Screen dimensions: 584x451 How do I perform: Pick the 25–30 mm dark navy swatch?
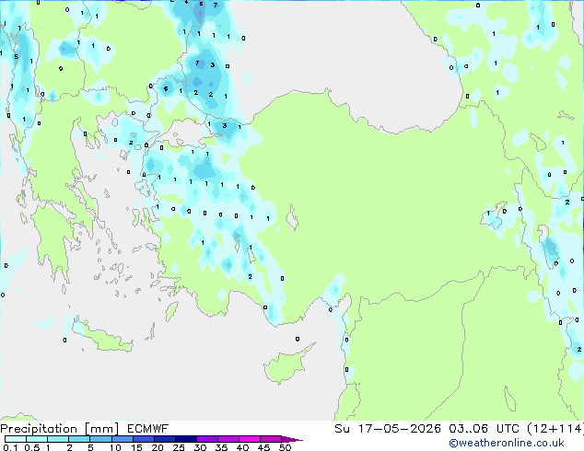(x=186, y=439)
